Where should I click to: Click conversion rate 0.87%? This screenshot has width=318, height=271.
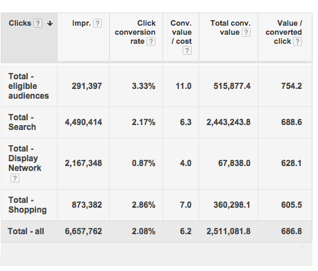(x=144, y=163)
